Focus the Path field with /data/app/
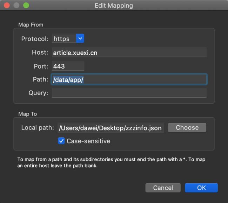Image resolution: width=228 pixels, height=203 pixels. click(x=129, y=79)
